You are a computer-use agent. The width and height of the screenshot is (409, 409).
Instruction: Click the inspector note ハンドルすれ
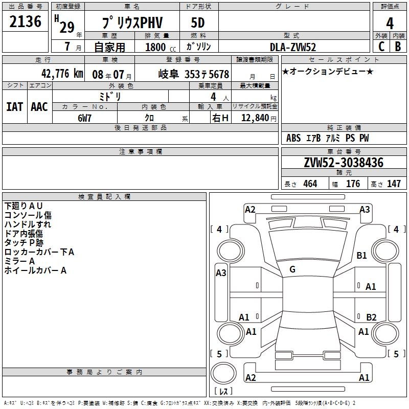point(28,224)
